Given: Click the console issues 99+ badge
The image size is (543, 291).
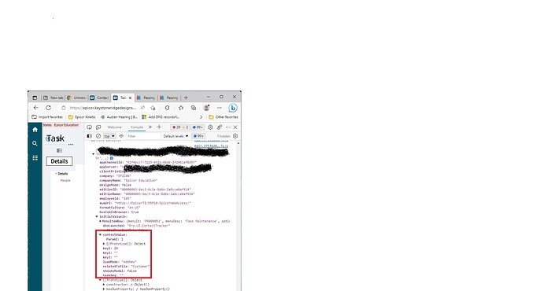Looking at the screenshot, I should coord(199,136).
